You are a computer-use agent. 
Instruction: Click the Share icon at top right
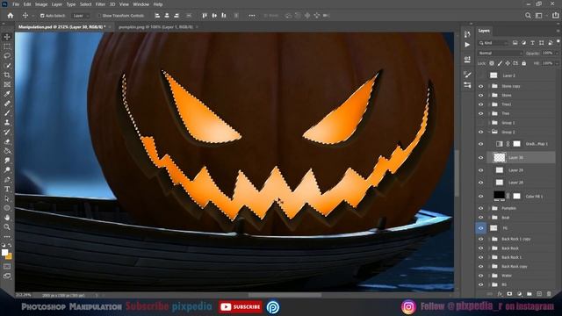(556, 16)
